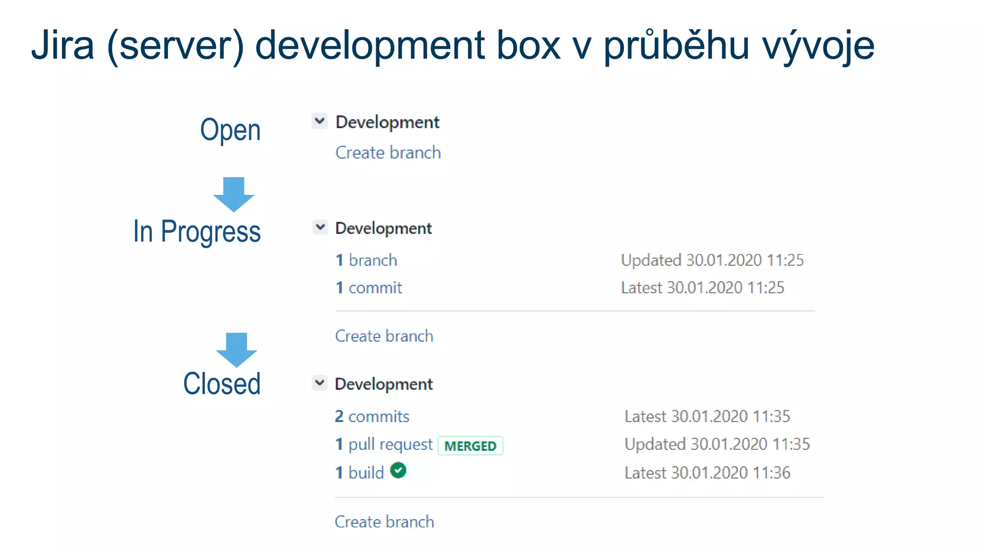The image size is (983, 553).
Task: Select the Latest 30.01.2020 11:35 text
Action: point(707,416)
